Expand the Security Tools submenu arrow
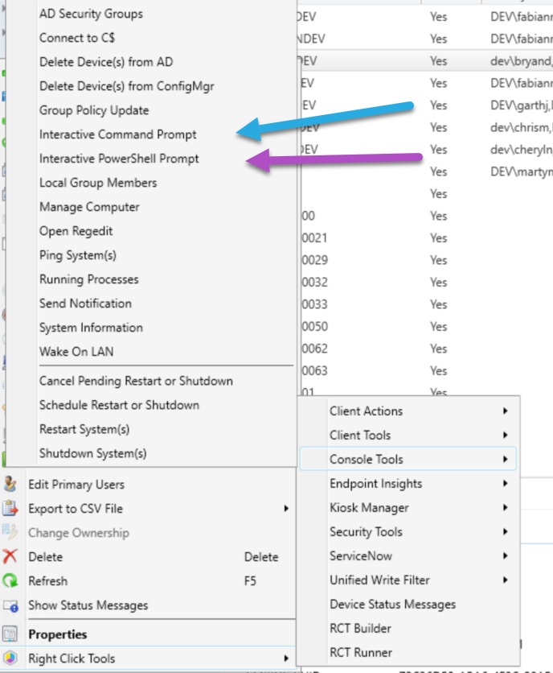Screen dimensions: 553x673 click(505, 532)
